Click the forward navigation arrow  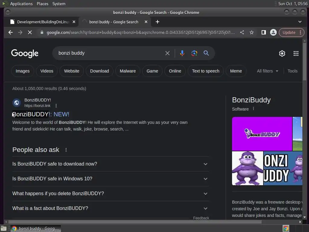(20, 32)
